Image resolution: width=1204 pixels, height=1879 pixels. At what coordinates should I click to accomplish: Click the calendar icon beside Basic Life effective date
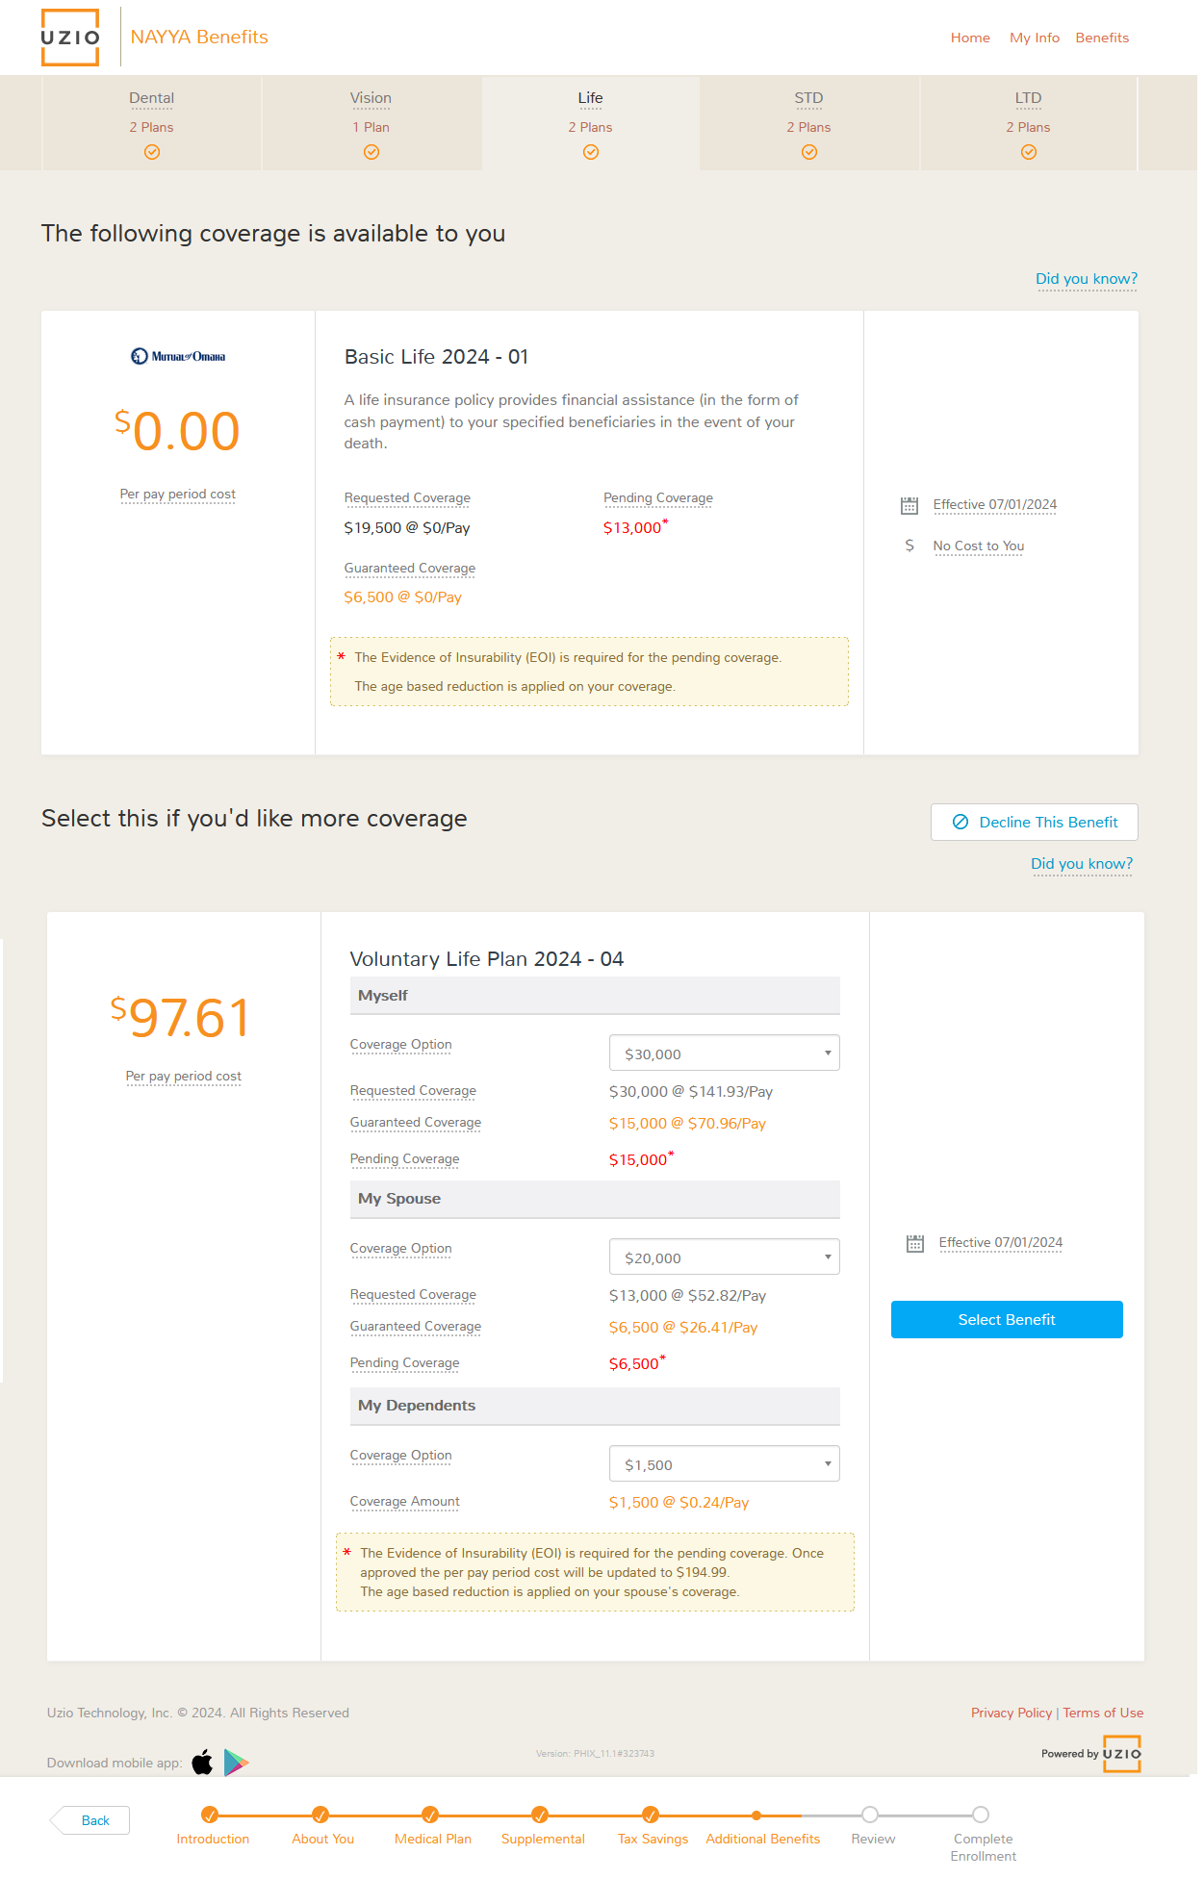point(909,505)
